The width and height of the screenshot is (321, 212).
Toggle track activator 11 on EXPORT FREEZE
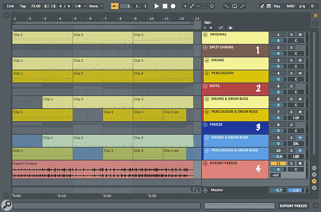point(278,164)
